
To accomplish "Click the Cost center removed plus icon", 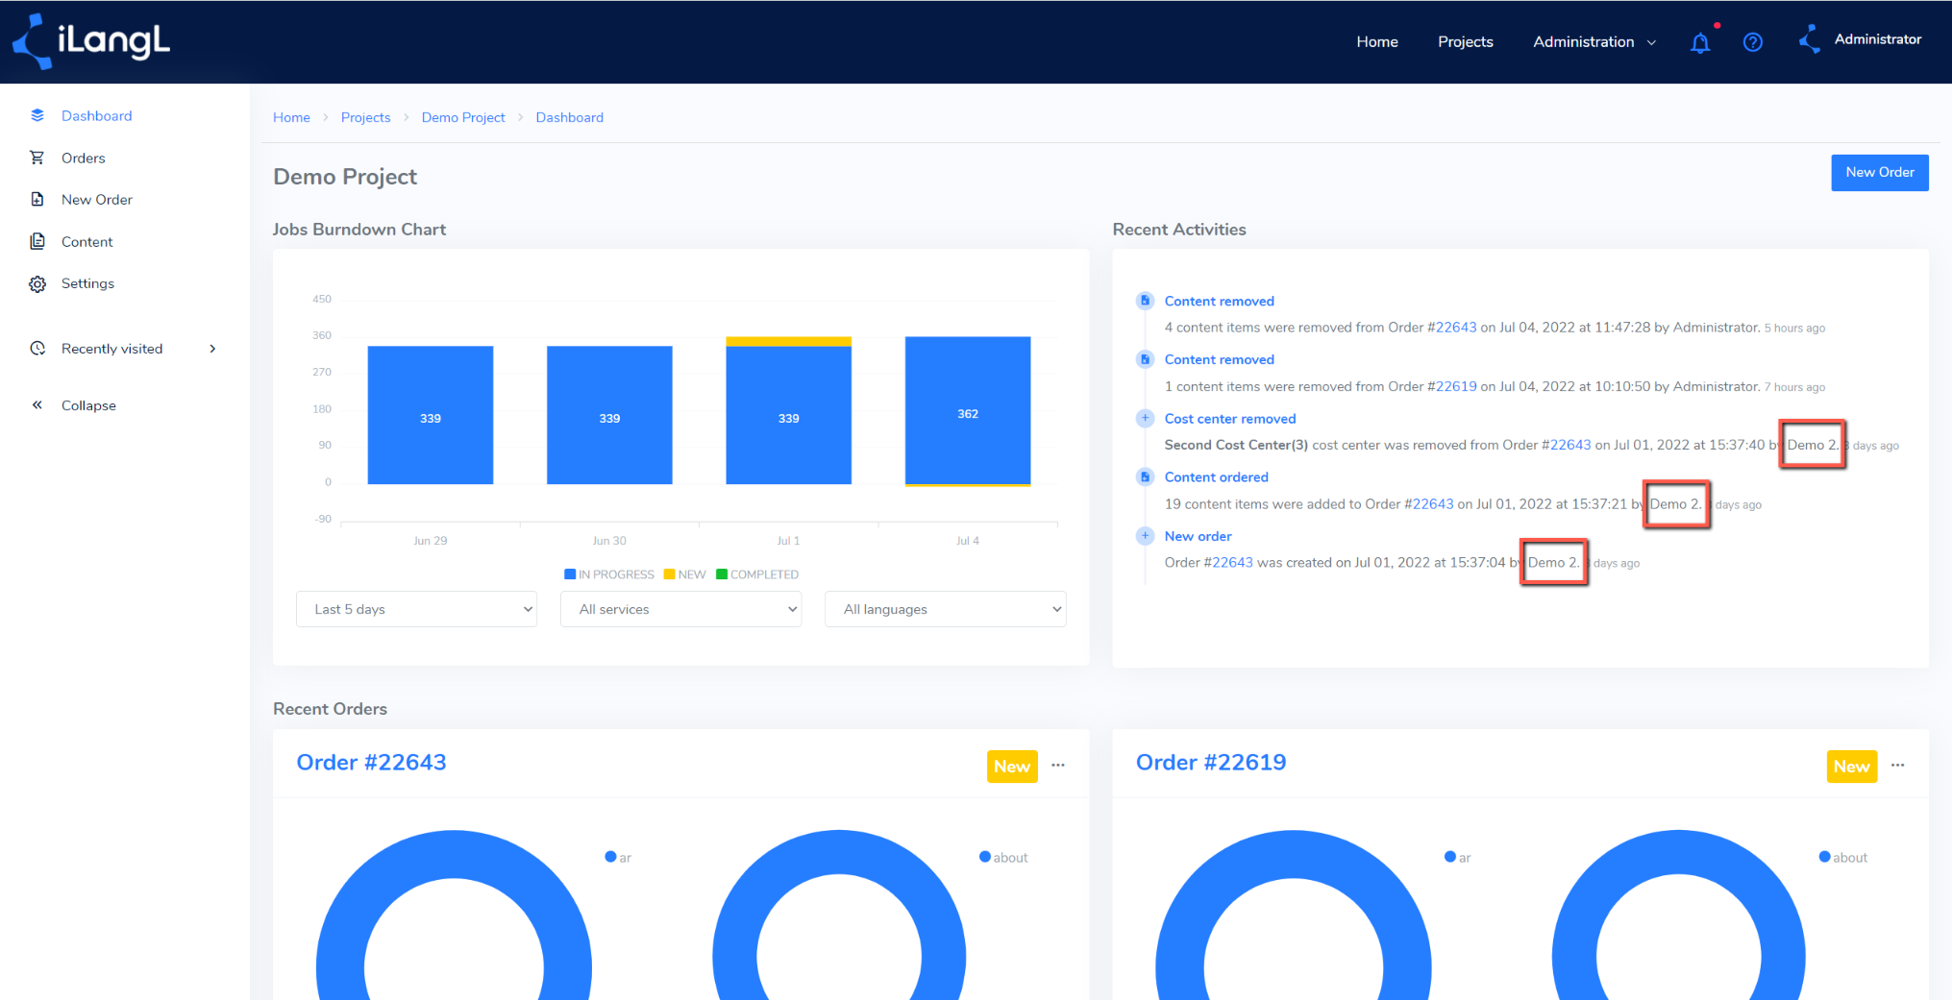I will click(1145, 418).
